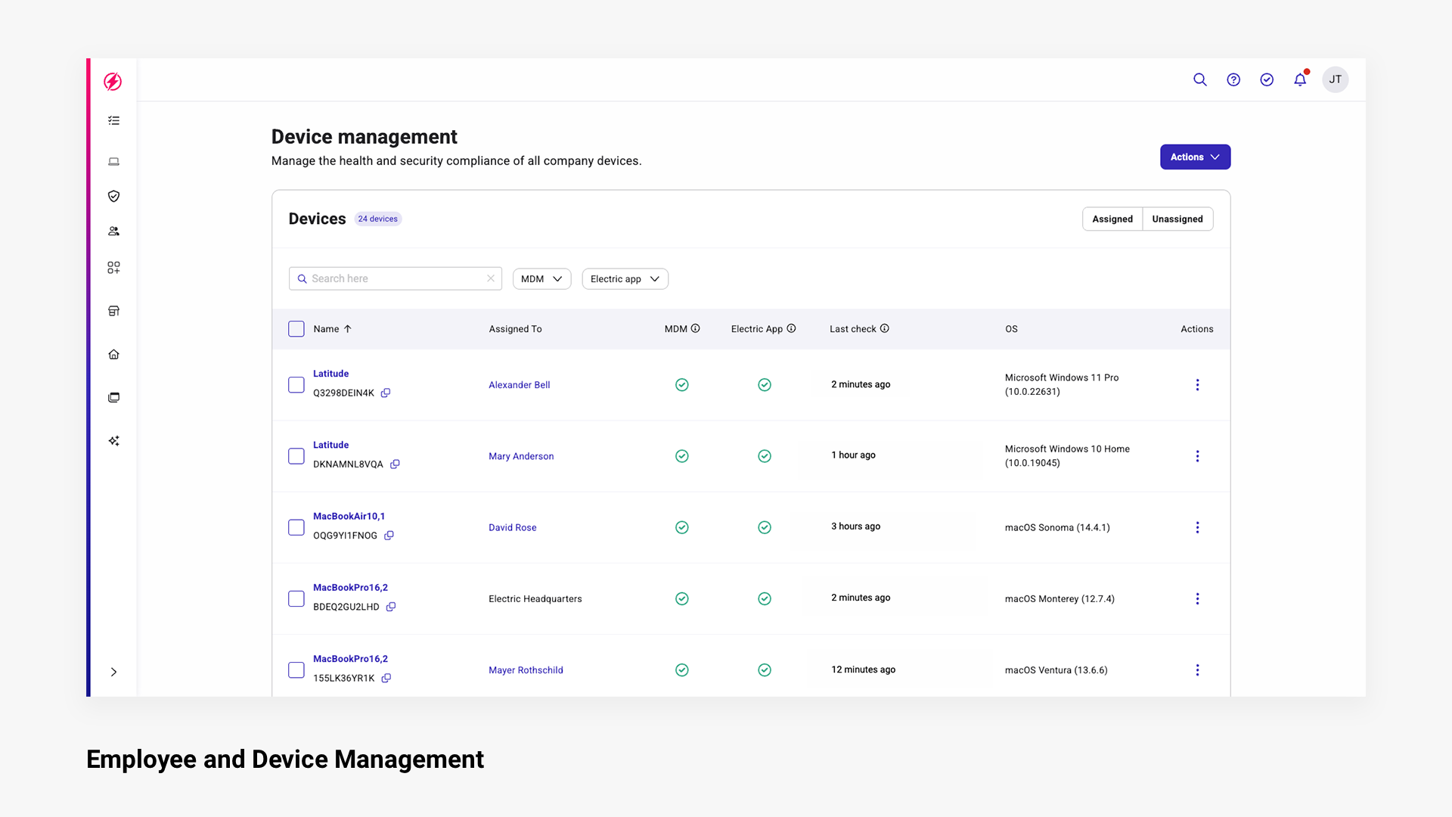Copy serial number Q3298DEIN4K

click(386, 393)
